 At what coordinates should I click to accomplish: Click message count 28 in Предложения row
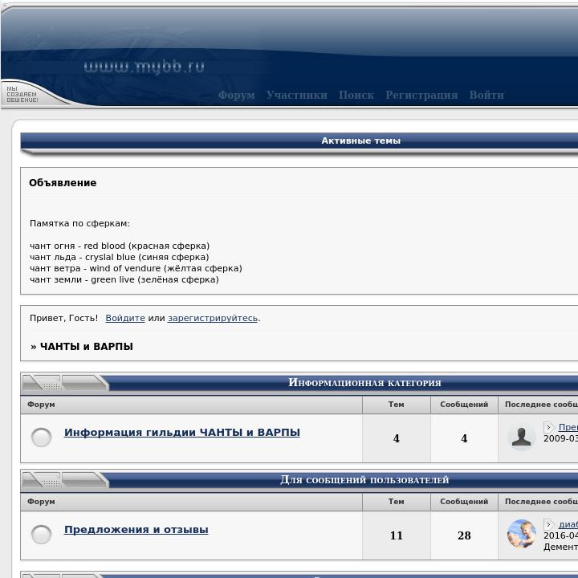[x=464, y=535]
